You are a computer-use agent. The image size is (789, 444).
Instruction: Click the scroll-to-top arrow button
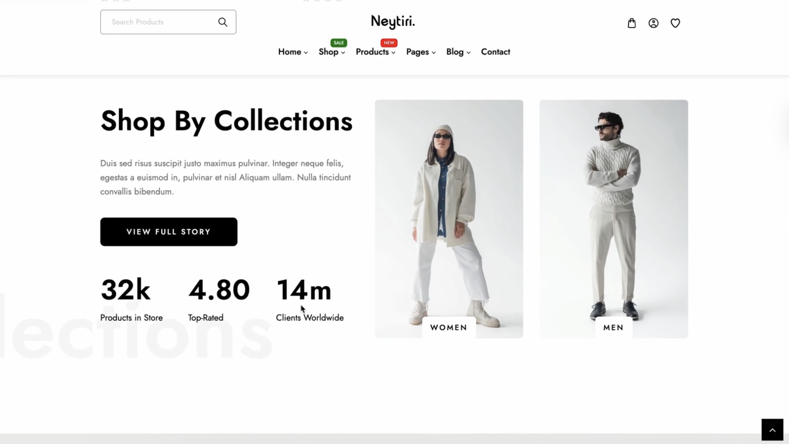click(772, 430)
